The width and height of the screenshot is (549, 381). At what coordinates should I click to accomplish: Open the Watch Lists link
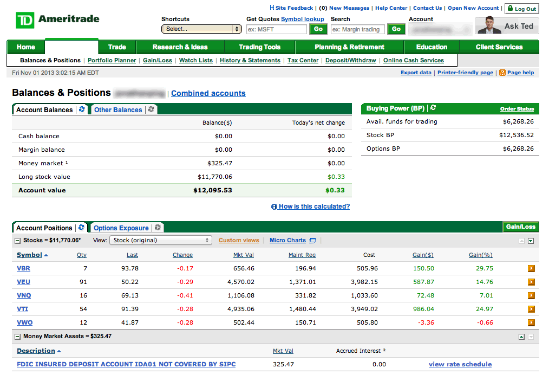point(195,60)
